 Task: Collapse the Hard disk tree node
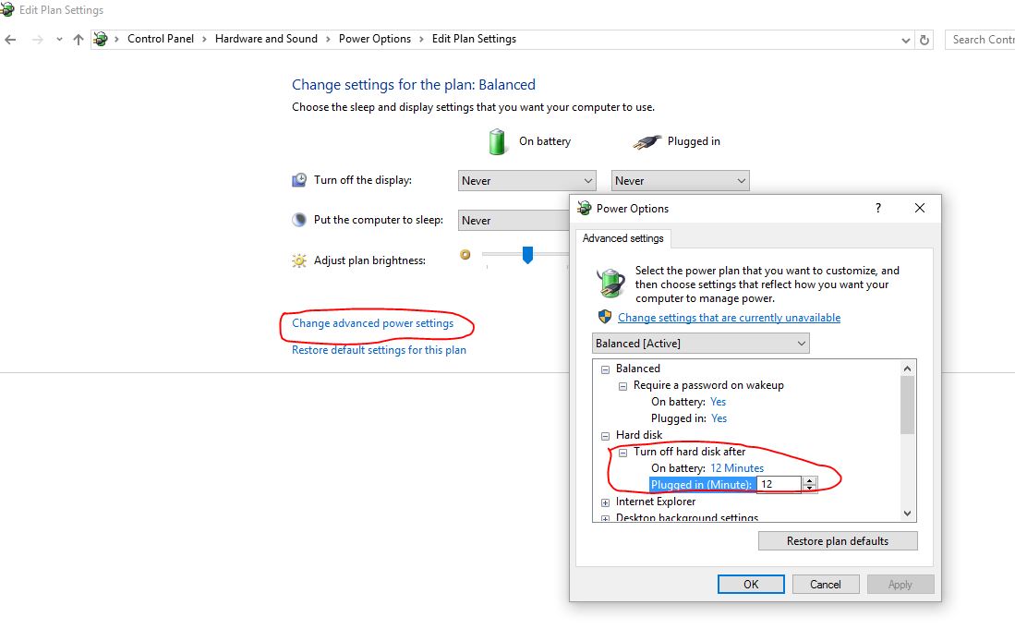[606, 435]
